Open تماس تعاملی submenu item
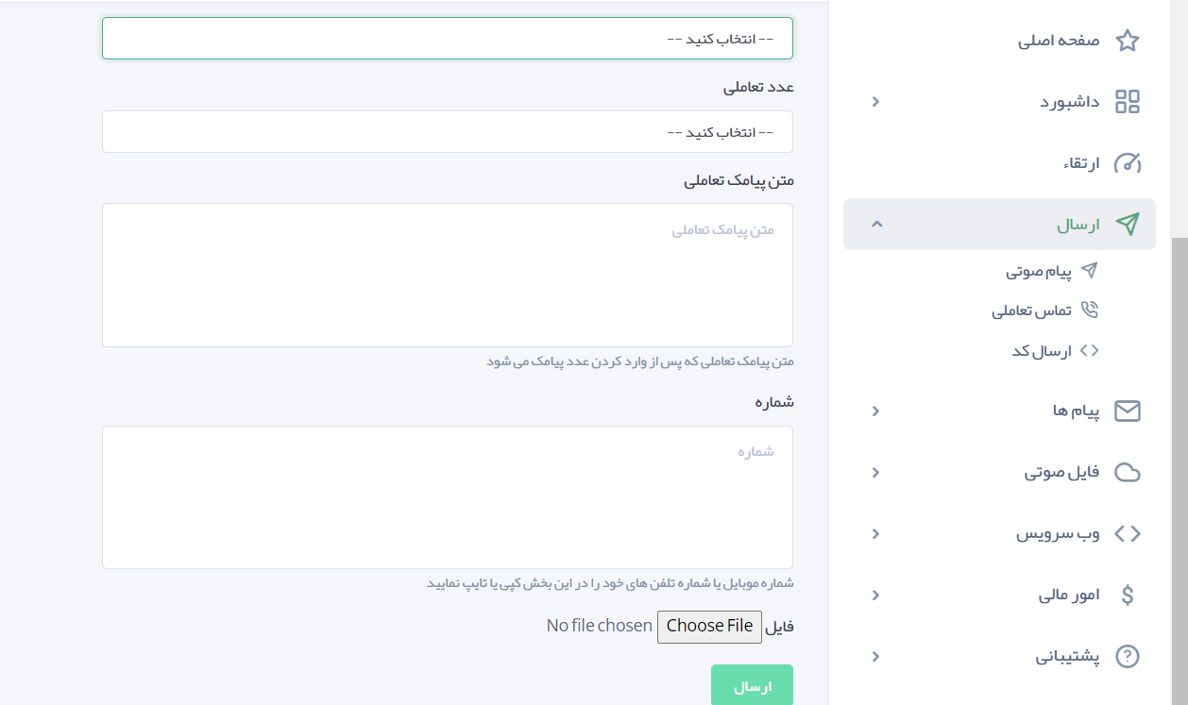Image resolution: width=1188 pixels, height=705 pixels. (x=1031, y=311)
